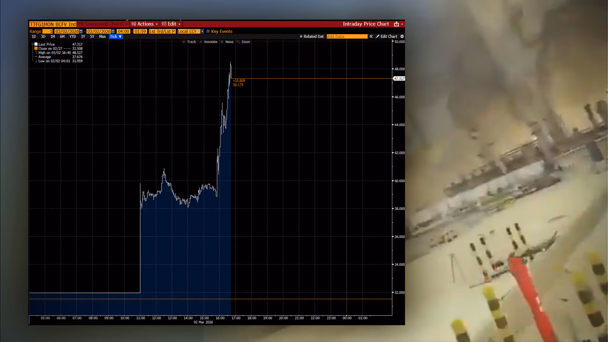Click the Related Data plus button

[312, 36]
